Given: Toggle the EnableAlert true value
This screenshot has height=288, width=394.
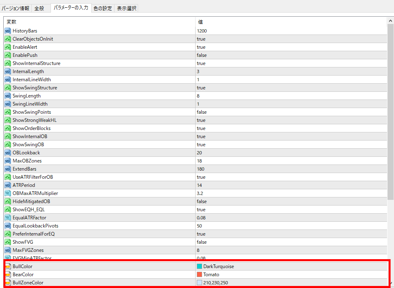Looking at the screenshot, I should pyautogui.click(x=201, y=47).
